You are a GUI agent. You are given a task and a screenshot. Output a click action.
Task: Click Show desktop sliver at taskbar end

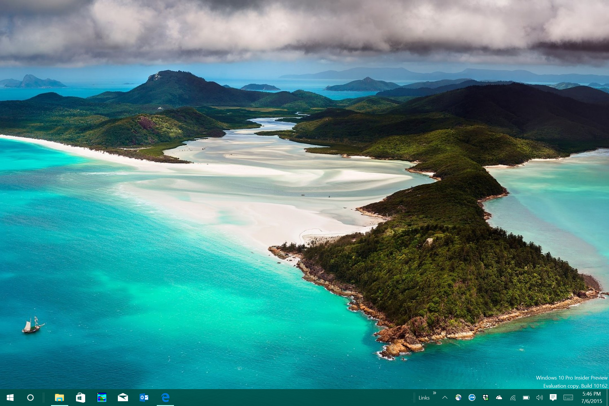click(608, 398)
